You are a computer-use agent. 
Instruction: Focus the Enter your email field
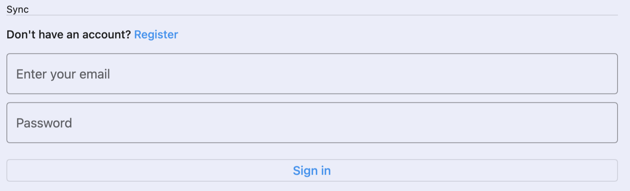click(312, 74)
